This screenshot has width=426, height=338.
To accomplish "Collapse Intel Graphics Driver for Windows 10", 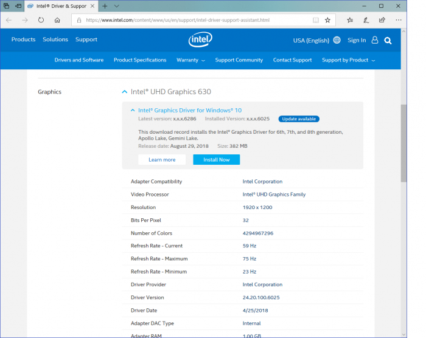I will point(133,110).
